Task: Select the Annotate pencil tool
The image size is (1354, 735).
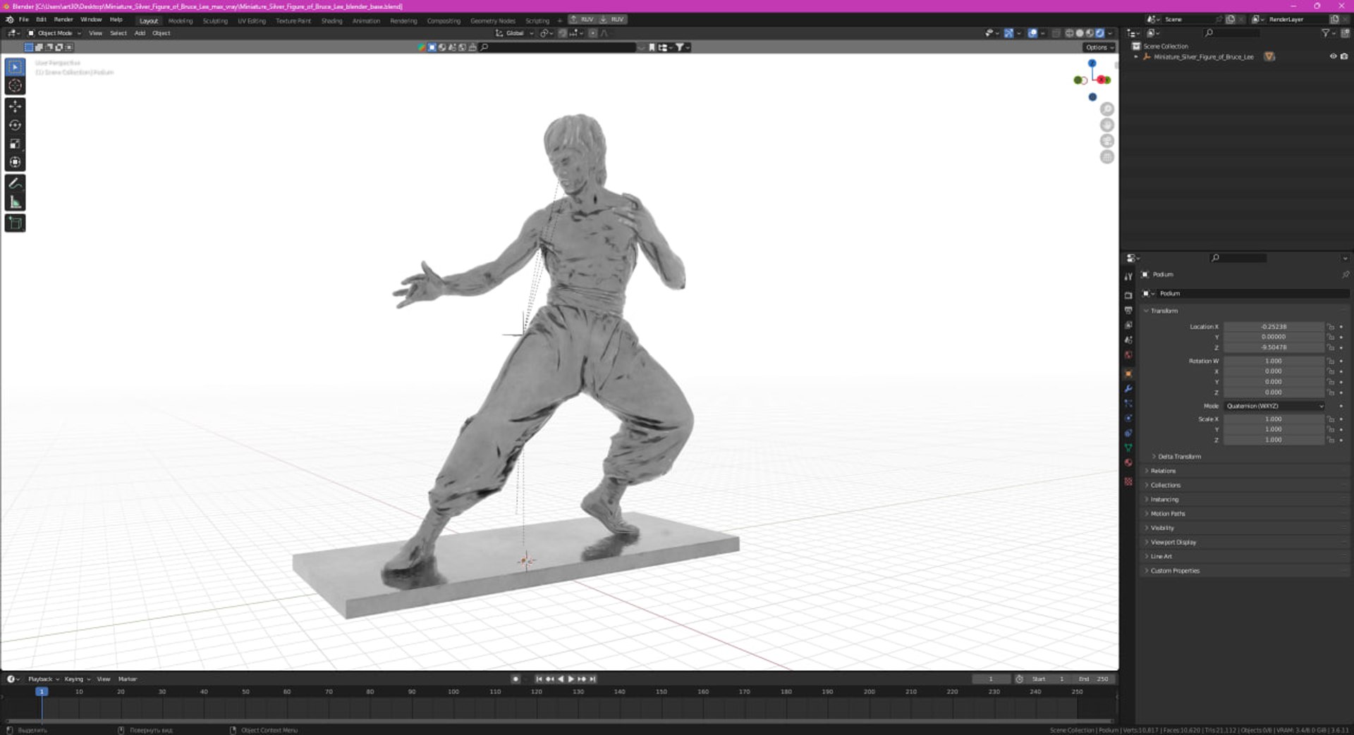Action: point(15,183)
